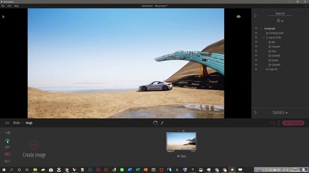Image resolution: width=309 pixels, height=173 pixels.
Task: Select the Glass tree item
Action: pyautogui.click(x=274, y=51)
